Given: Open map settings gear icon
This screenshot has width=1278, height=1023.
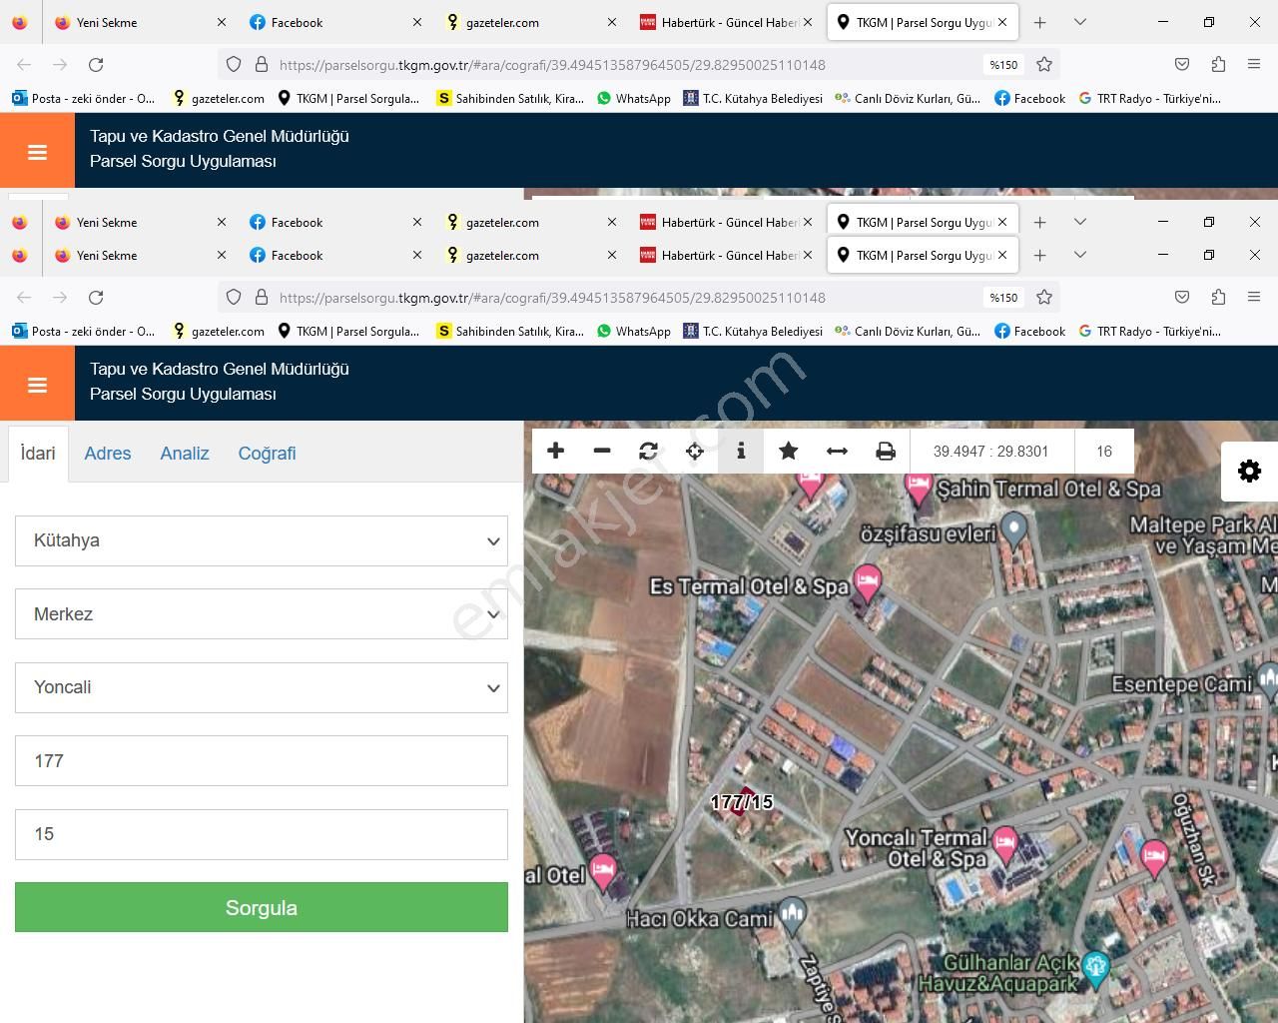Looking at the screenshot, I should coord(1249,471).
